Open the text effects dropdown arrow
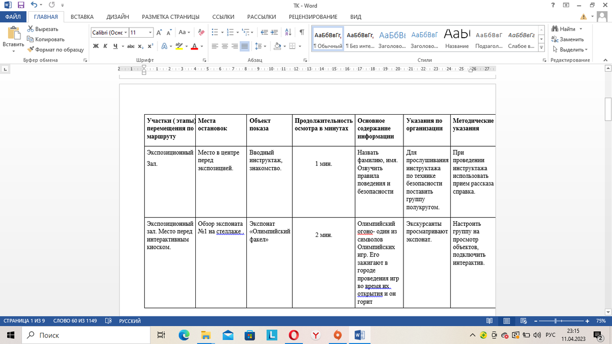Viewport: 612px width, 344px height. 170,46
